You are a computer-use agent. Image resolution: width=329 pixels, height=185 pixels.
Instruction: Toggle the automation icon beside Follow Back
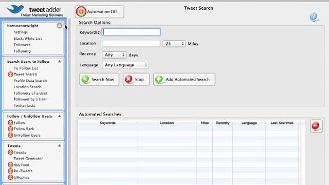click(10, 129)
